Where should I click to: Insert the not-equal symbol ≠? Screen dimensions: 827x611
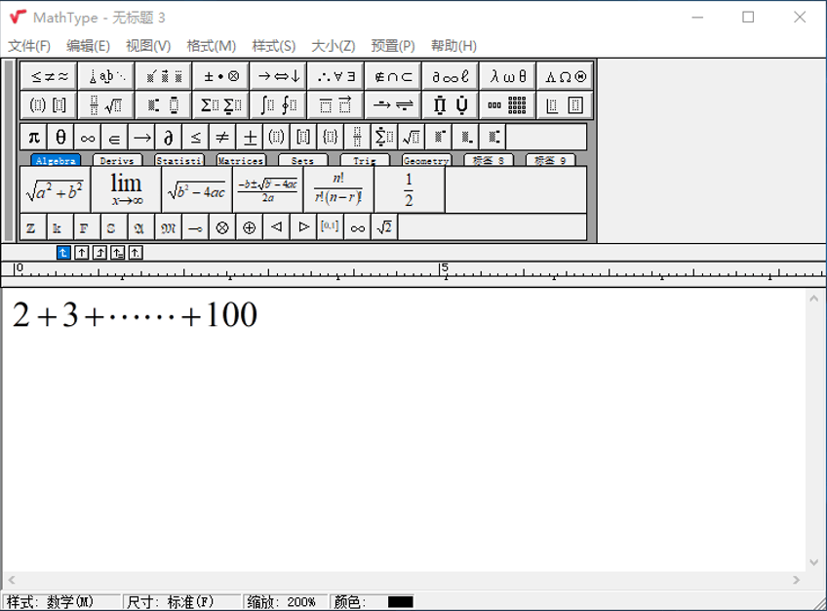tap(222, 138)
